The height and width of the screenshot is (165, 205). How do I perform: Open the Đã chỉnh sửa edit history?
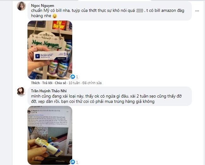tap(92, 83)
